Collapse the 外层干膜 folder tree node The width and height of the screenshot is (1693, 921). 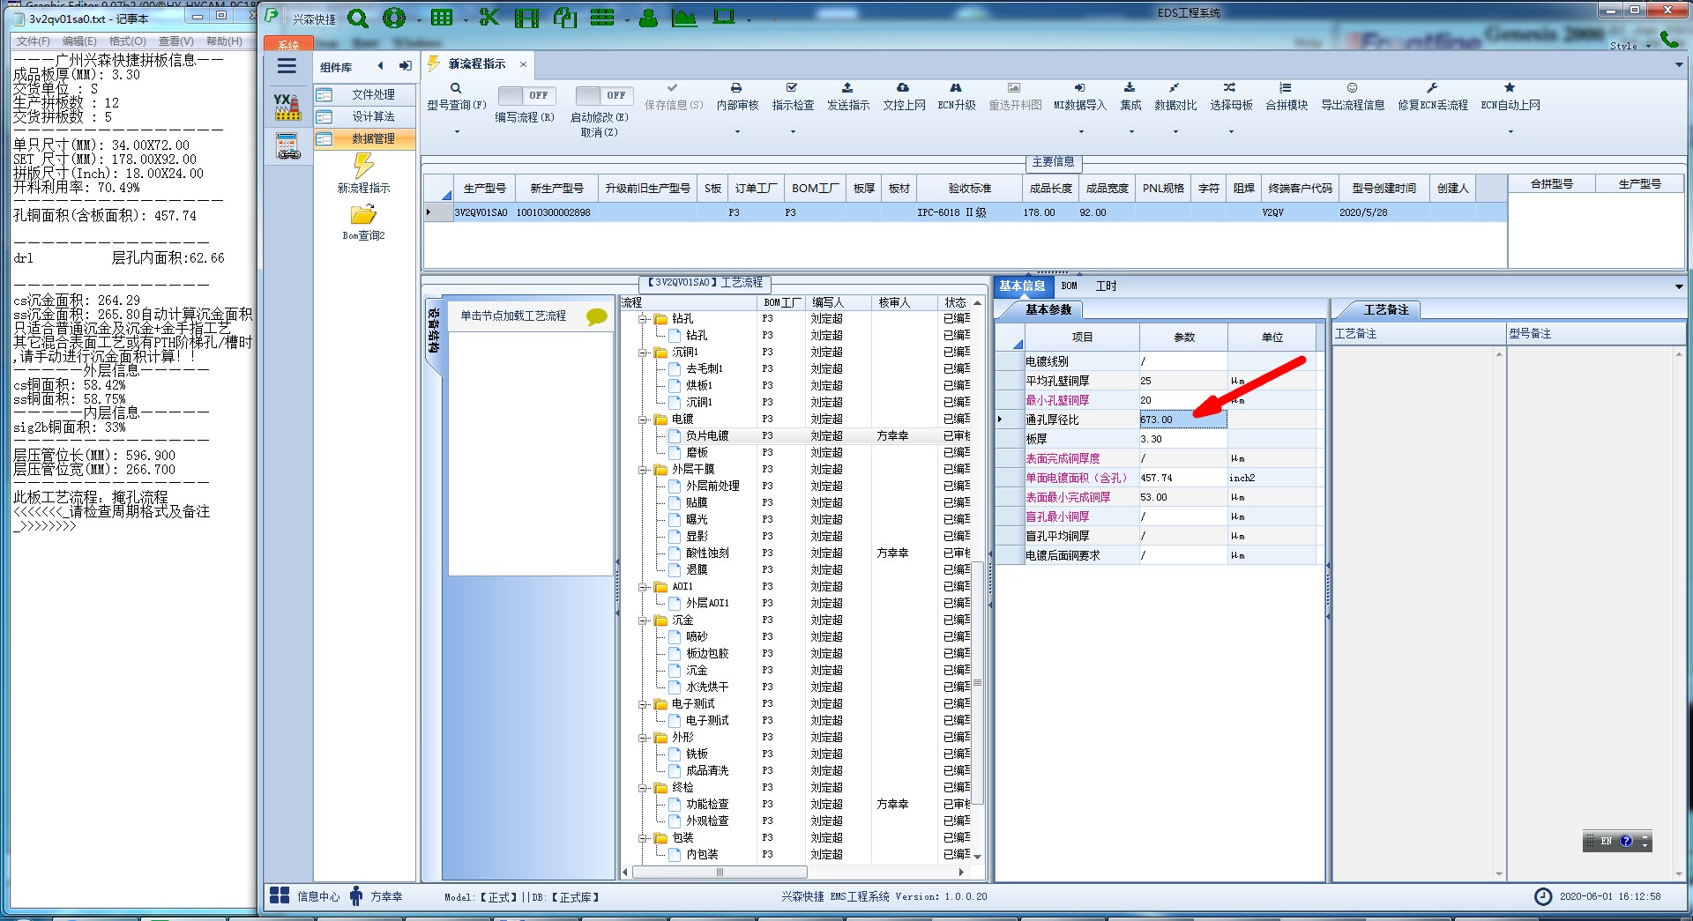click(x=644, y=470)
